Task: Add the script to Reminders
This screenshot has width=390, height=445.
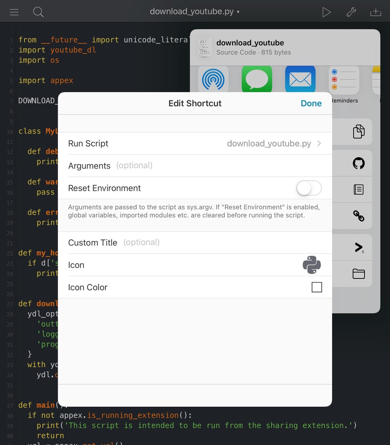Action: click(344, 79)
